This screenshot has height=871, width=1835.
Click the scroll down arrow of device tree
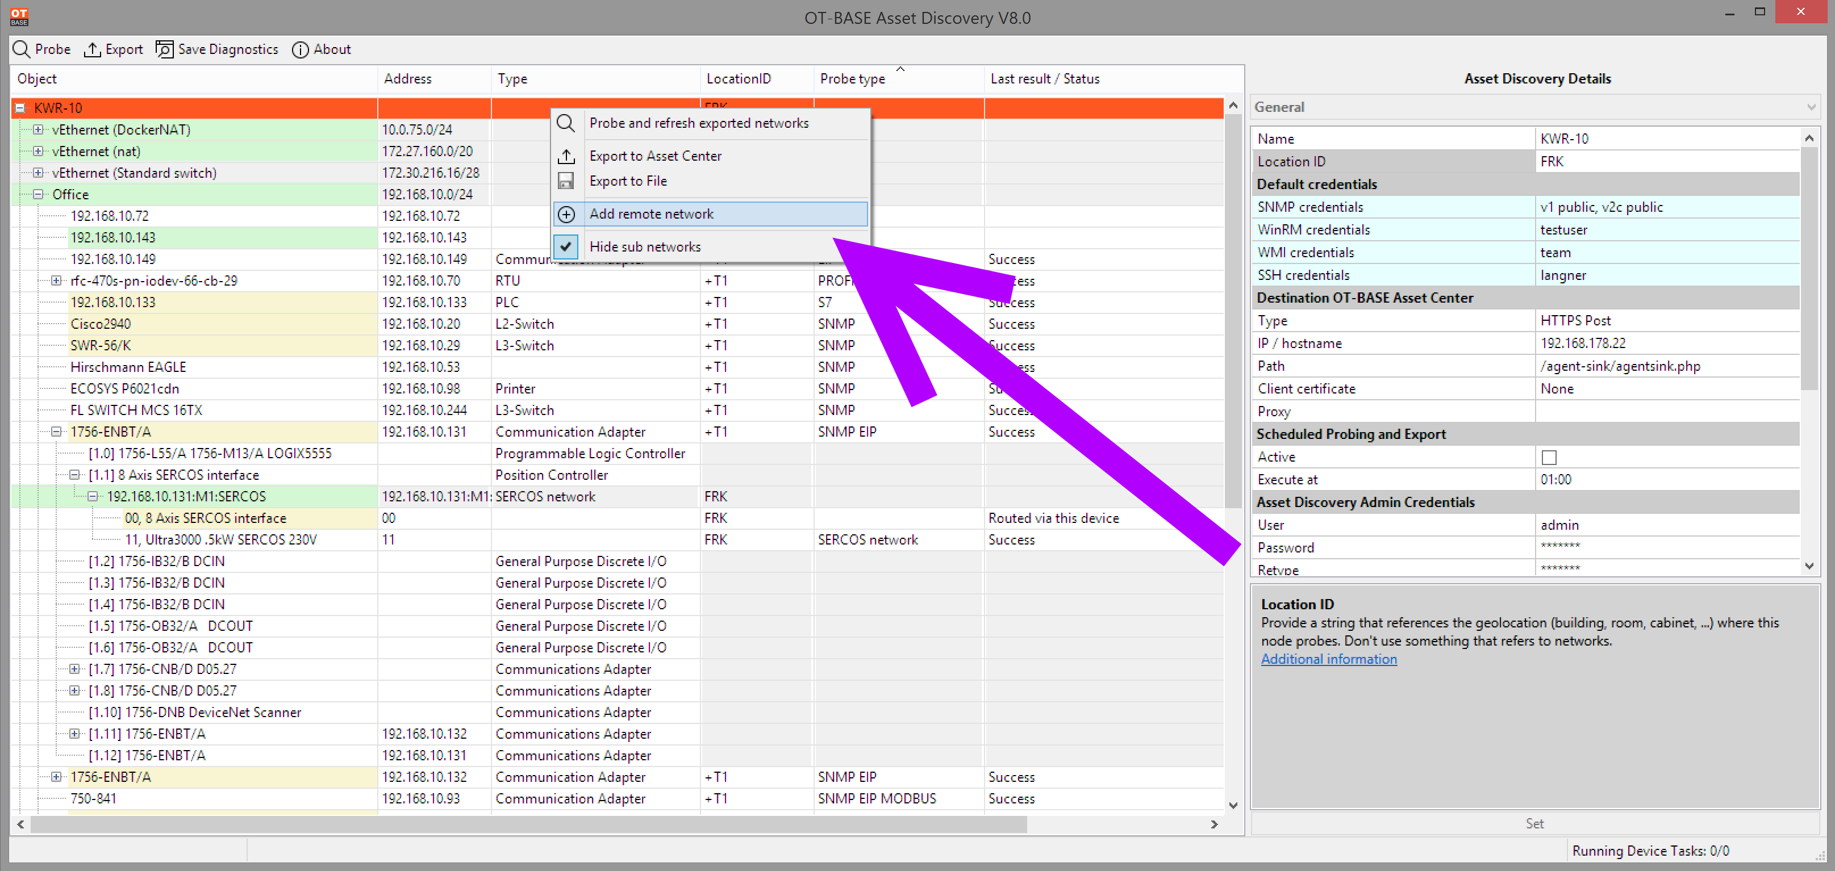click(x=1233, y=806)
